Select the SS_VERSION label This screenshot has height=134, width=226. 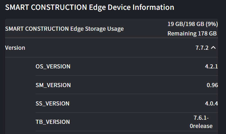(x=53, y=104)
